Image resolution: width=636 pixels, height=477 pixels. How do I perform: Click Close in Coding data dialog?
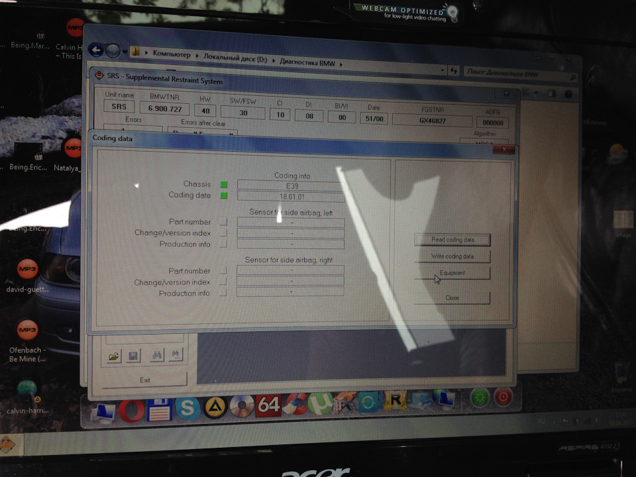[452, 297]
